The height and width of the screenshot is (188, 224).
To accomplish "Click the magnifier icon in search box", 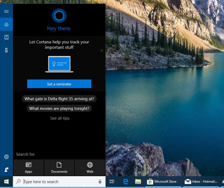I will (18, 182).
